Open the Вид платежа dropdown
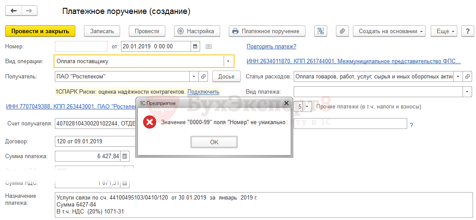Screen dimensions: 476x220 coord(467,92)
